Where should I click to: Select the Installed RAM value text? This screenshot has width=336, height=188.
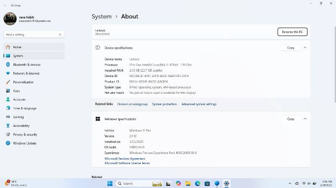tap(146, 70)
